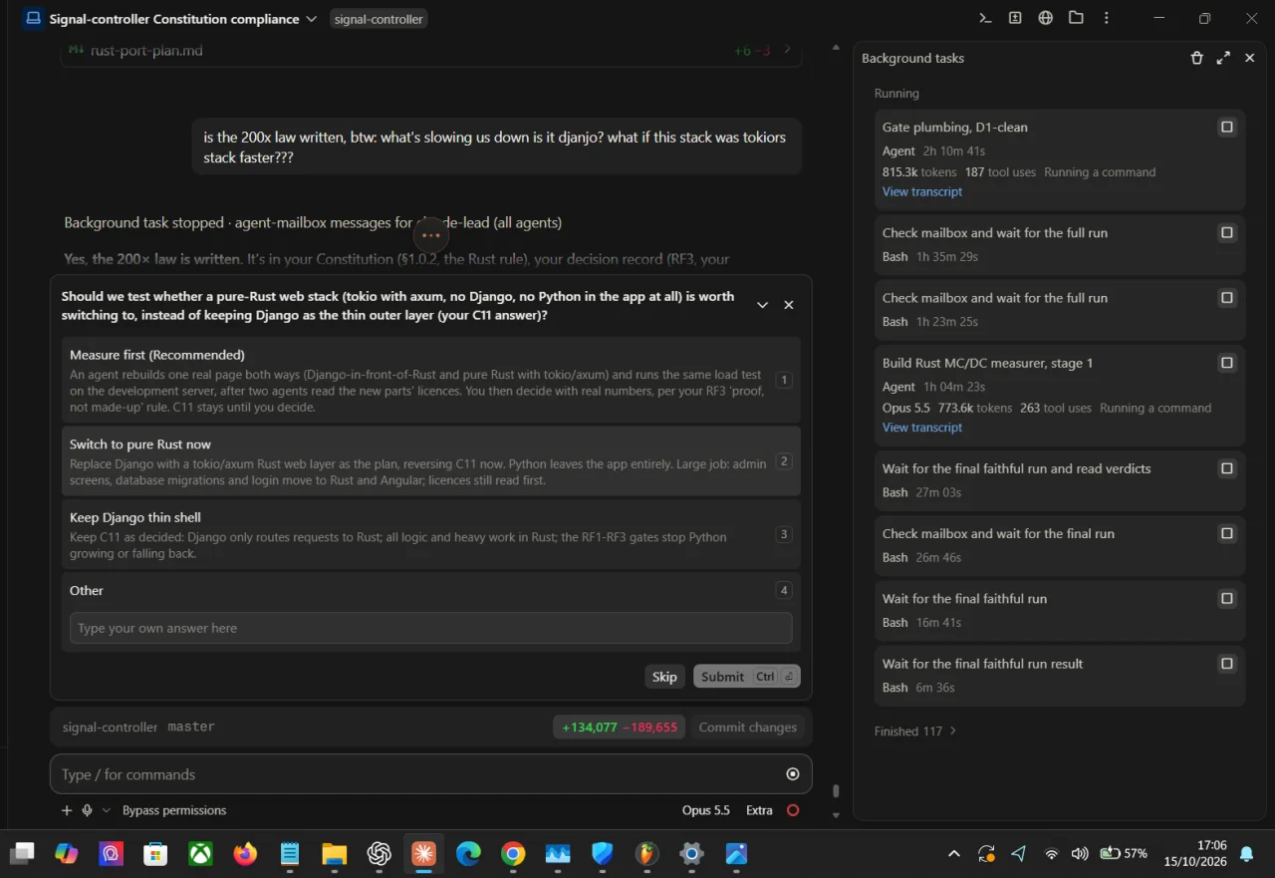Screen dimensions: 1275x878
Task: Expand the Background tasks panel to full size
Action: 1223,58
